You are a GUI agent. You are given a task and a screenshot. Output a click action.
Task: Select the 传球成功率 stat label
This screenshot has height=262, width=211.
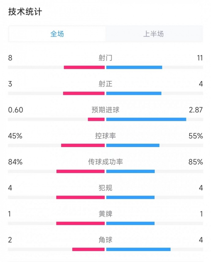pos(105,162)
